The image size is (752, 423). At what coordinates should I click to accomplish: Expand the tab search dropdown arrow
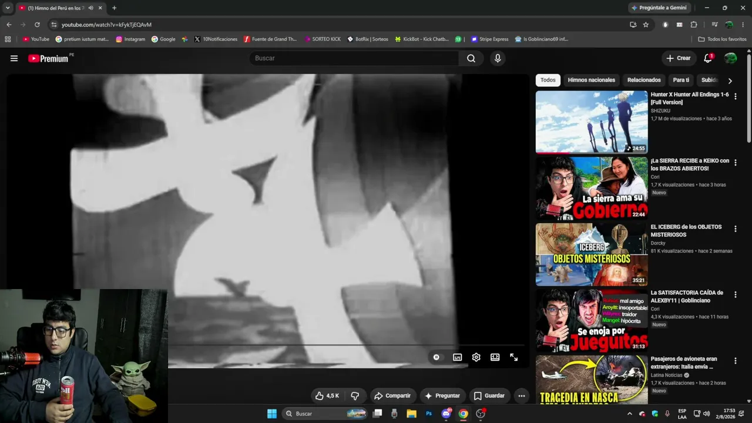pos(8,8)
